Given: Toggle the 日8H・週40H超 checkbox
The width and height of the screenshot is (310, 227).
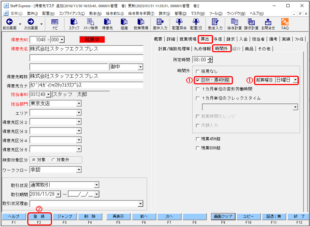Looking at the screenshot, I should coord(198,80).
